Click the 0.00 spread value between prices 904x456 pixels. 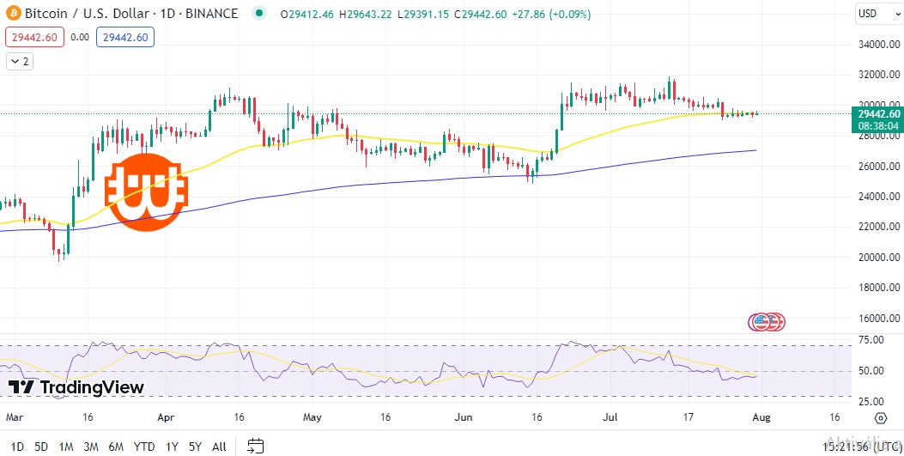coord(80,38)
